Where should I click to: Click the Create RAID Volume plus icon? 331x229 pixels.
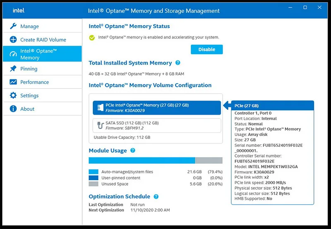13,39
